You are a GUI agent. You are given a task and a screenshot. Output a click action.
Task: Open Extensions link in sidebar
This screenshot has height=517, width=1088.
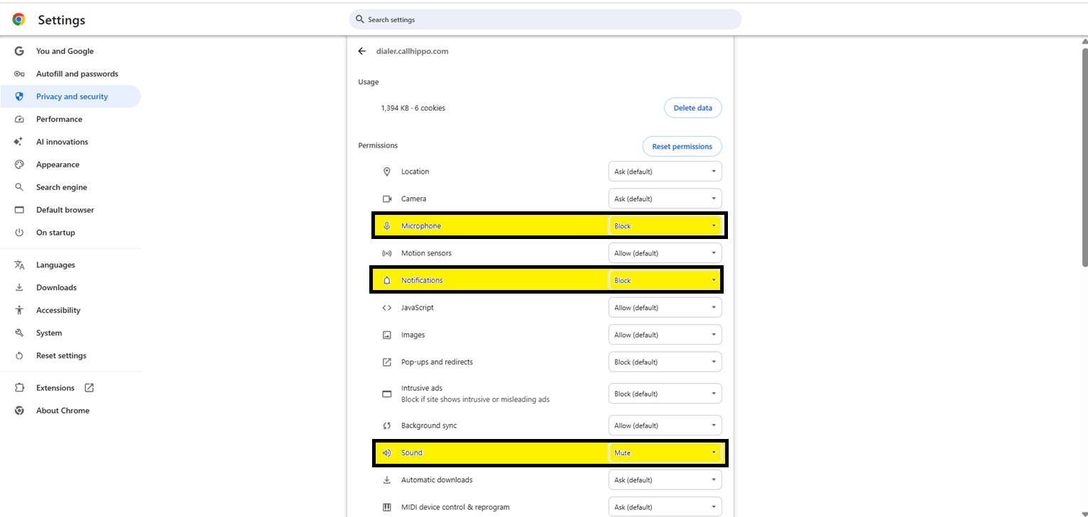click(55, 388)
